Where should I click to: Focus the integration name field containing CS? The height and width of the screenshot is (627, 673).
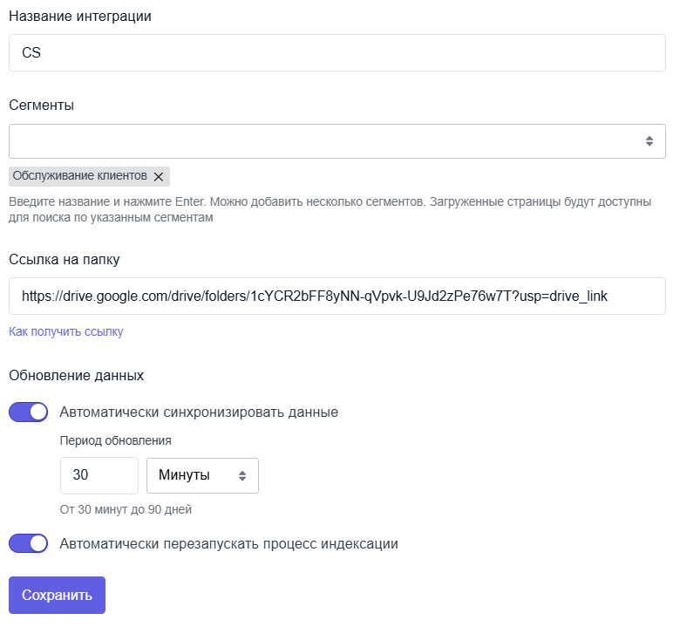point(336,52)
